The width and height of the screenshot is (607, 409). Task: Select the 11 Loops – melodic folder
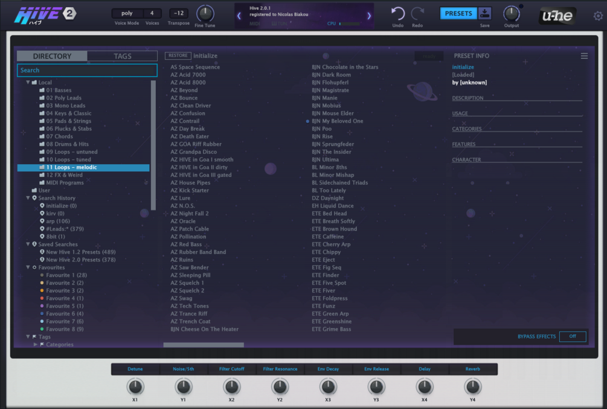tap(83, 167)
